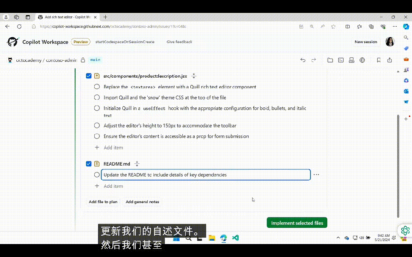This screenshot has height=257, width=412.
Task: Select the radio for Import Quill and snow theme
Action: [x=97, y=97]
